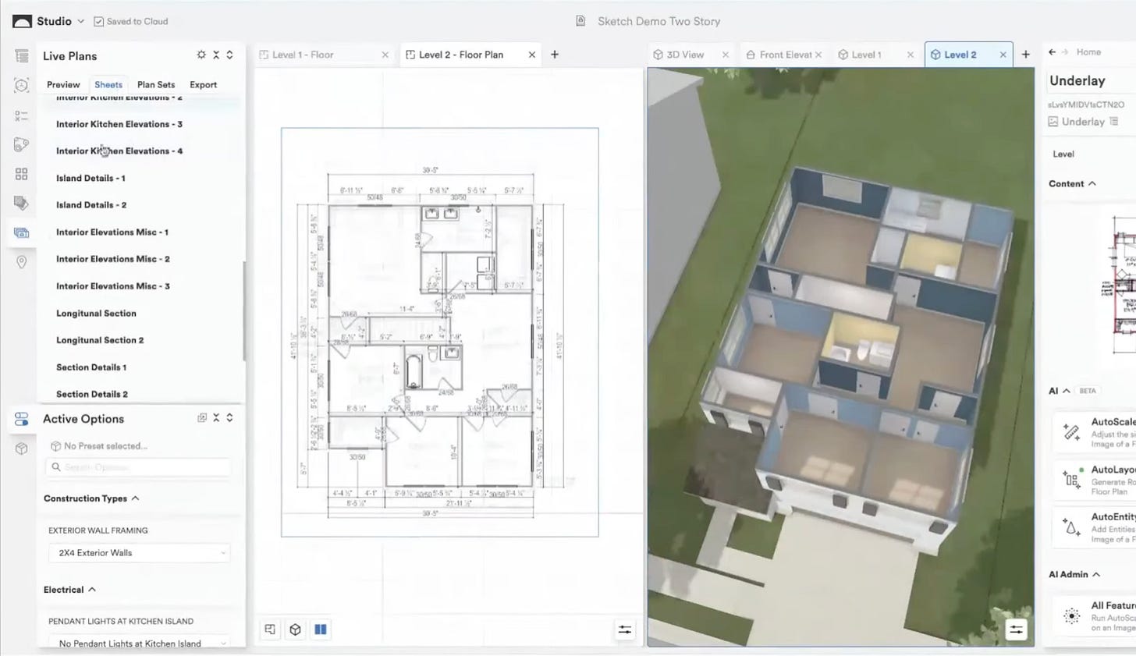1136x656 pixels.
Task: Close the Live Plans panel
Action: coord(216,55)
